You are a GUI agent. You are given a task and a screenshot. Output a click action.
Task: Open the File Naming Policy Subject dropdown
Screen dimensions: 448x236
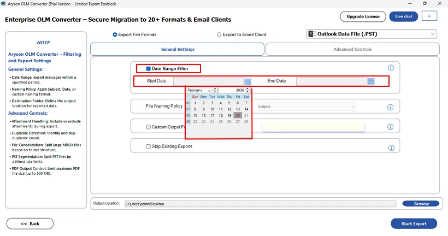coord(306,107)
